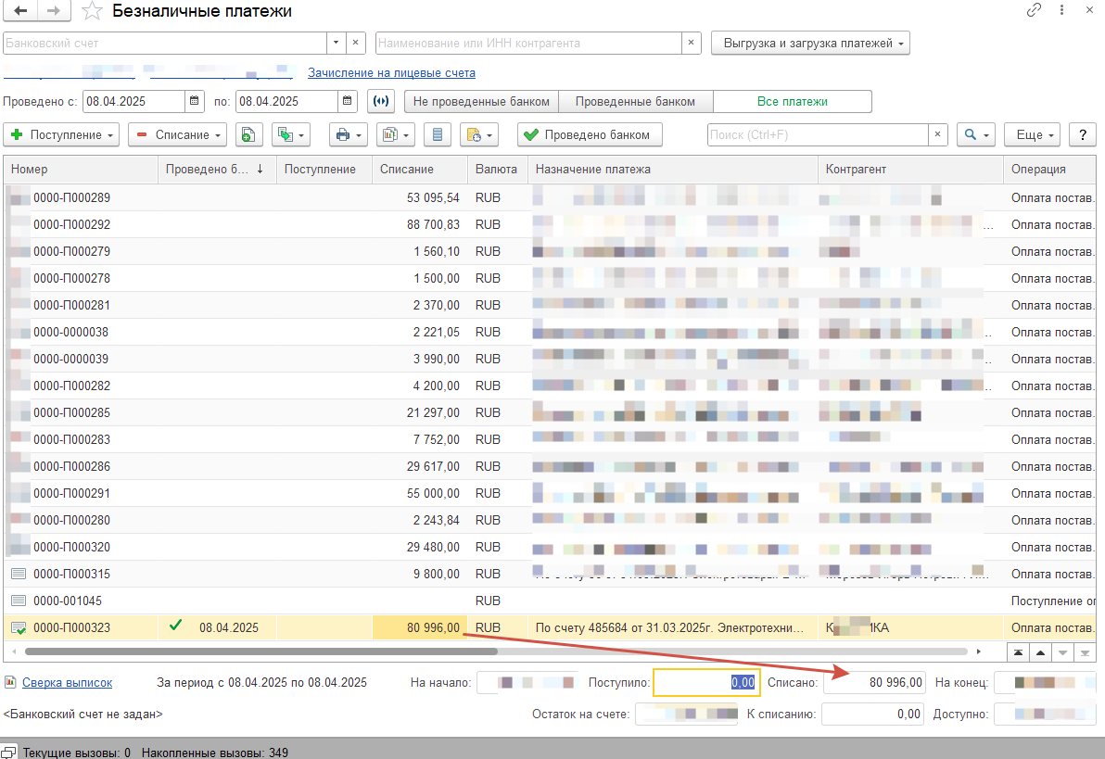Click the 'К списанию' field
The height and width of the screenshot is (759, 1105).
coord(873,714)
